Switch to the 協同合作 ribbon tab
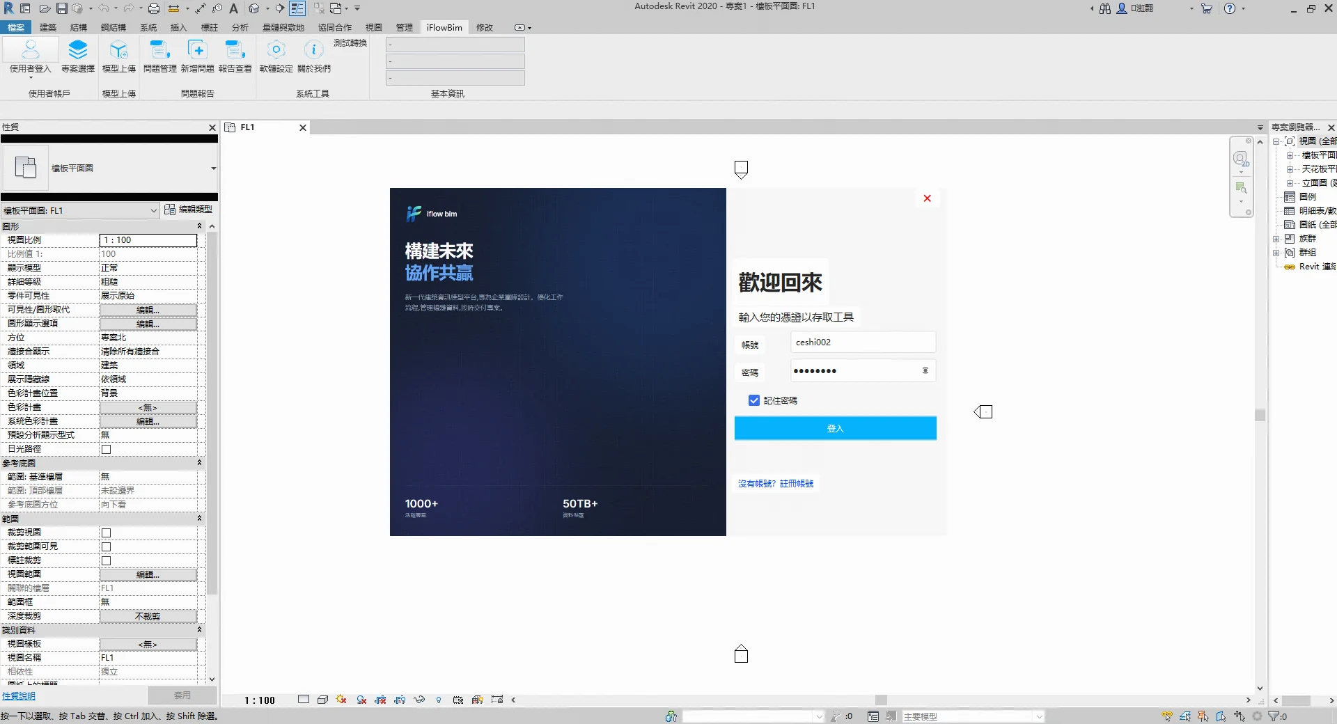 335,27
